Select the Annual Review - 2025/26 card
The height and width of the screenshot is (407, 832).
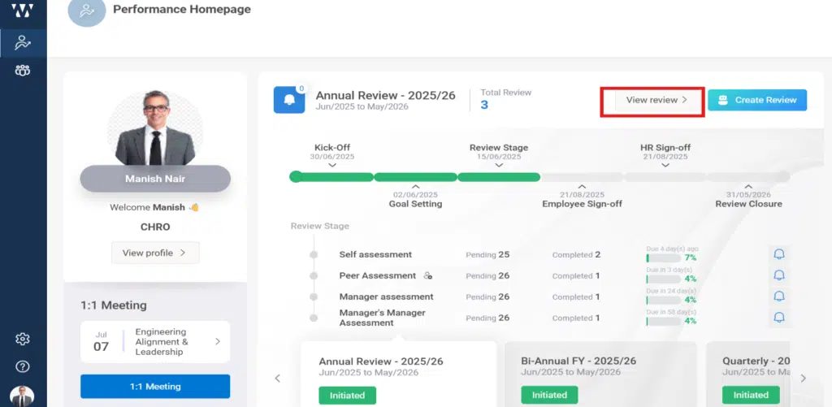coord(398,375)
